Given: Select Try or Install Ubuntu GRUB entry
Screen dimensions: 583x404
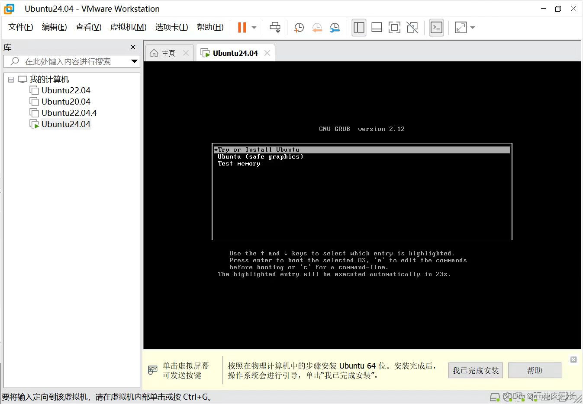Looking at the screenshot, I should (362, 150).
